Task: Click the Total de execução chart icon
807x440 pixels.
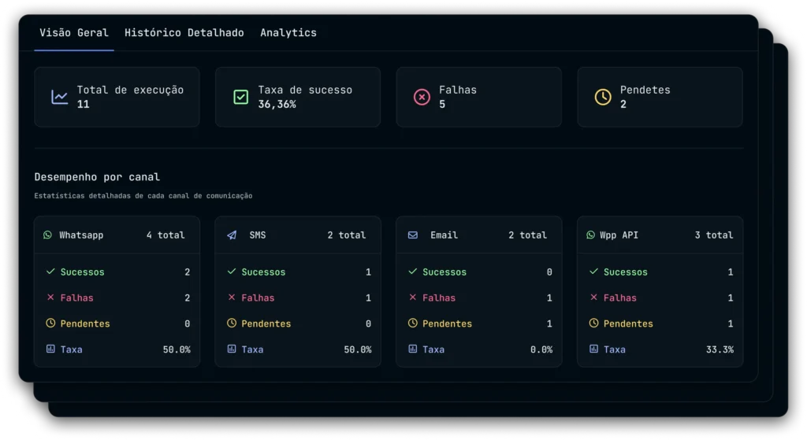Action: [59, 97]
